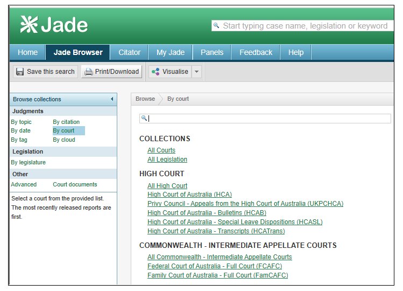Browse judgments By date
Viewport: 403px width, 291px height.
click(x=20, y=130)
